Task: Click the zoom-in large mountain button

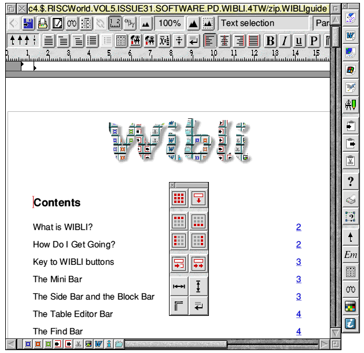Action: [x=193, y=23]
